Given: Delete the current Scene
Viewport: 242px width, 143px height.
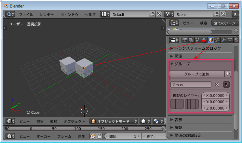Looking at the screenshot, I should pyautogui.click(x=223, y=14).
